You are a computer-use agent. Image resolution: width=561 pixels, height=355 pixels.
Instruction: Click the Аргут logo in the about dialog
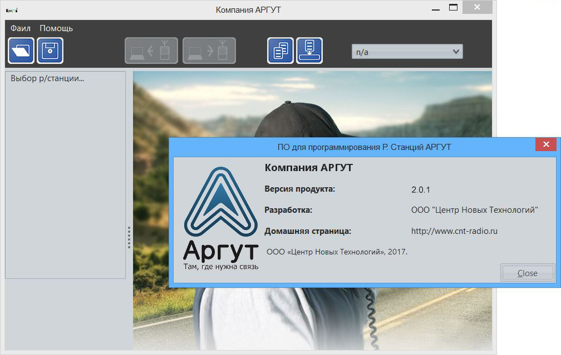tap(220, 217)
